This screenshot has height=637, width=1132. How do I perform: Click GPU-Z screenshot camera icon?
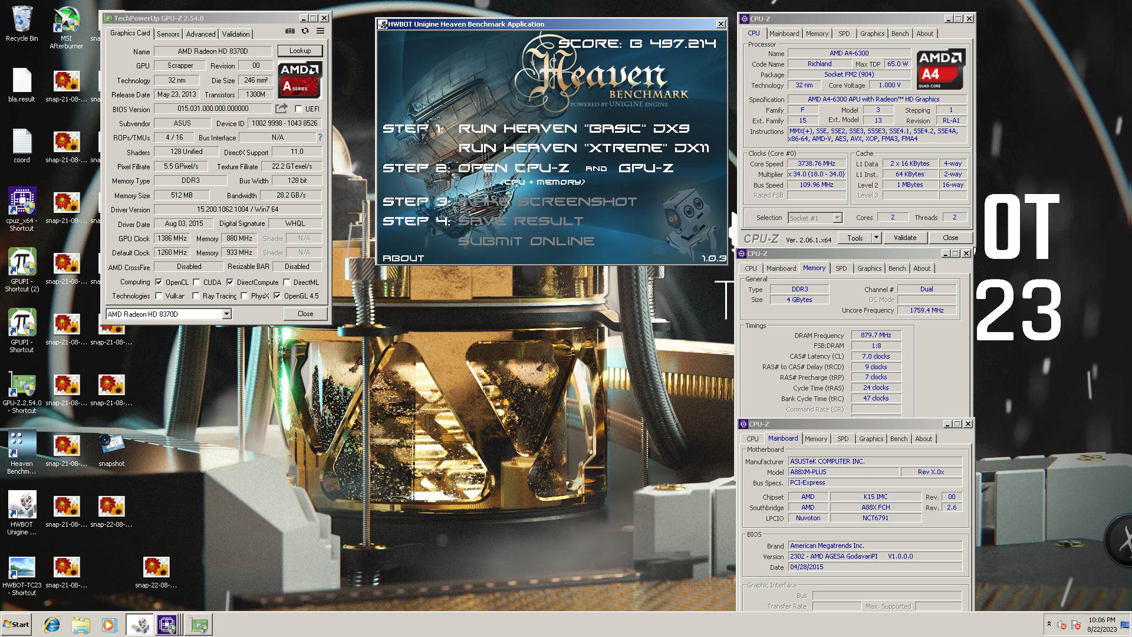coord(289,31)
